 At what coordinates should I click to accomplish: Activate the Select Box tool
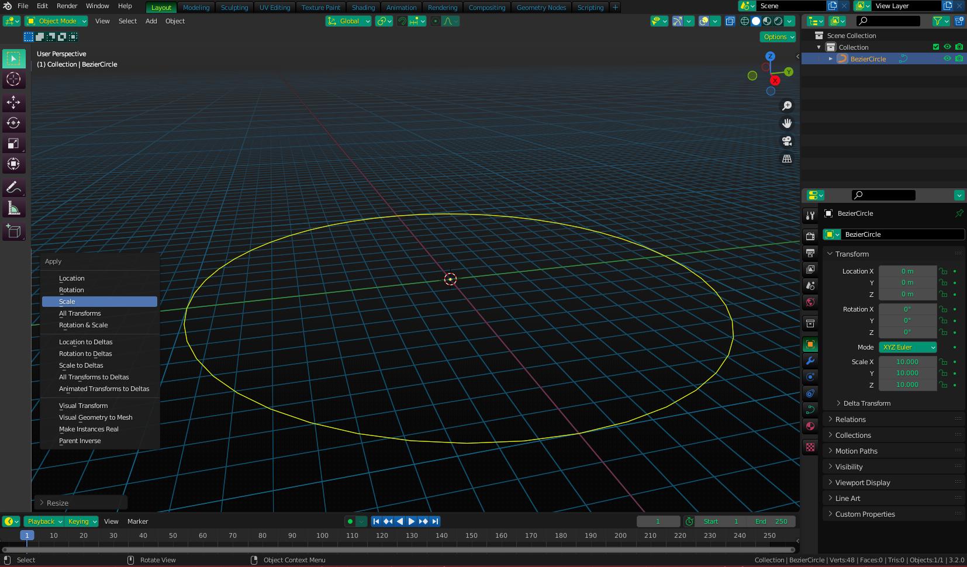click(x=13, y=58)
